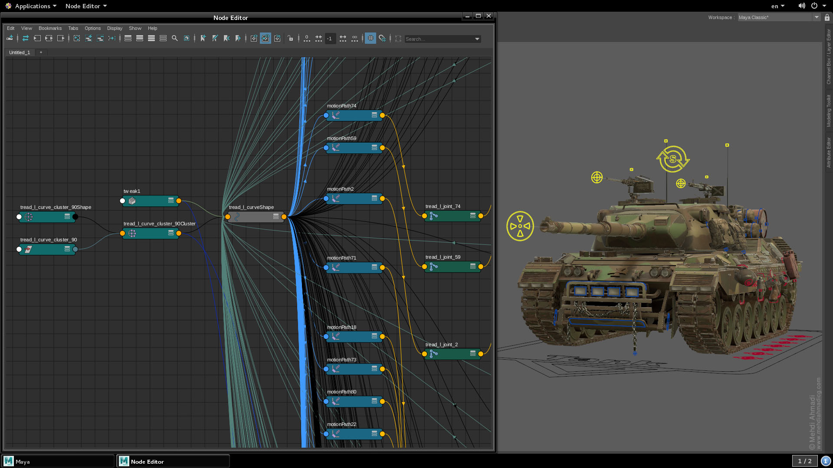Click the volume speaker icon in top bar

click(x=802, y=6)
